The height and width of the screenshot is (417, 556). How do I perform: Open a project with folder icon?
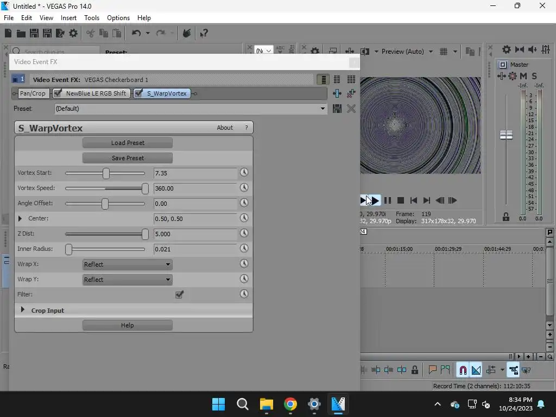click(21, 33)
